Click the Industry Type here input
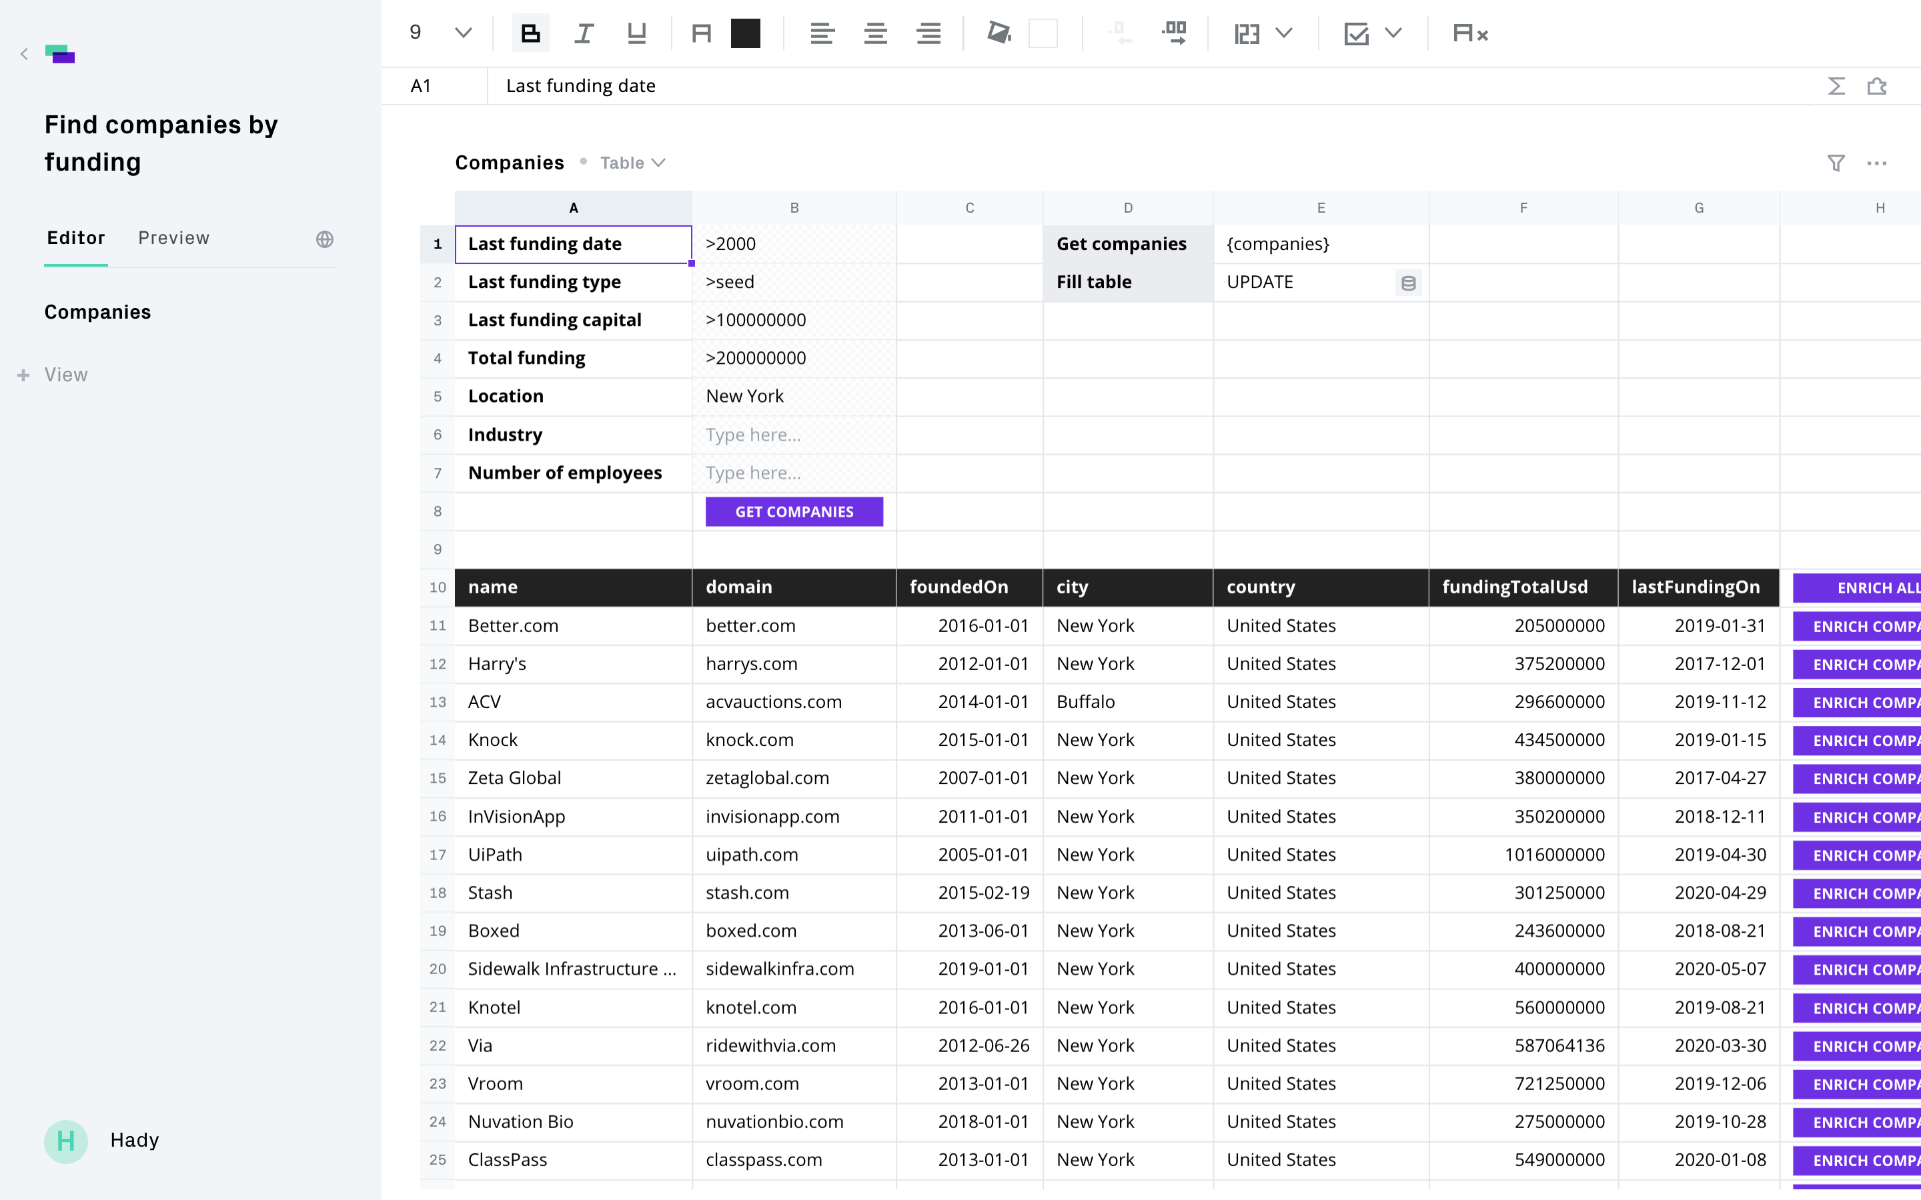The height and width of the screenshot is (1200, 1921). (x=794, y=435)
